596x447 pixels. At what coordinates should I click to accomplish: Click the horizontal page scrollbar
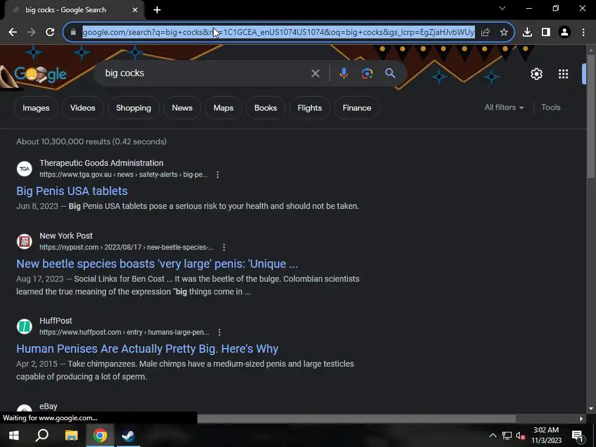(x=356, y=418)
